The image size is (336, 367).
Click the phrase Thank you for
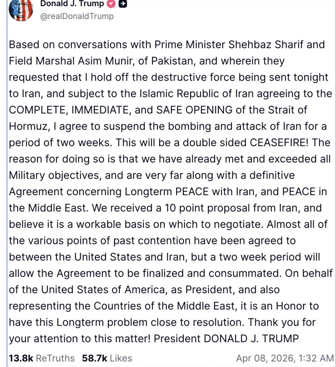point(282,322)
